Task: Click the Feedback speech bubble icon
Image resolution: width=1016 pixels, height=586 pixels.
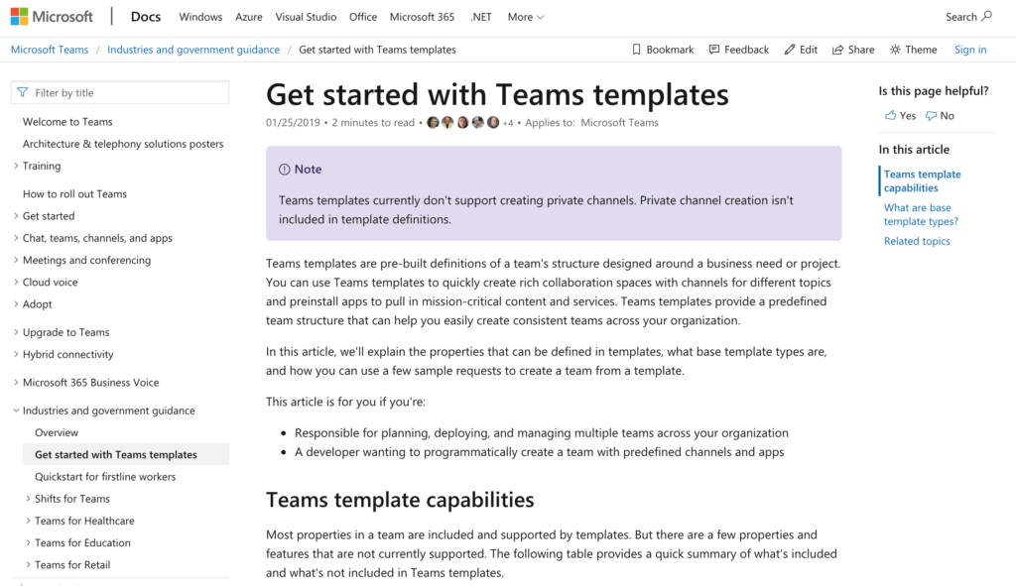Action: [714, 50]
